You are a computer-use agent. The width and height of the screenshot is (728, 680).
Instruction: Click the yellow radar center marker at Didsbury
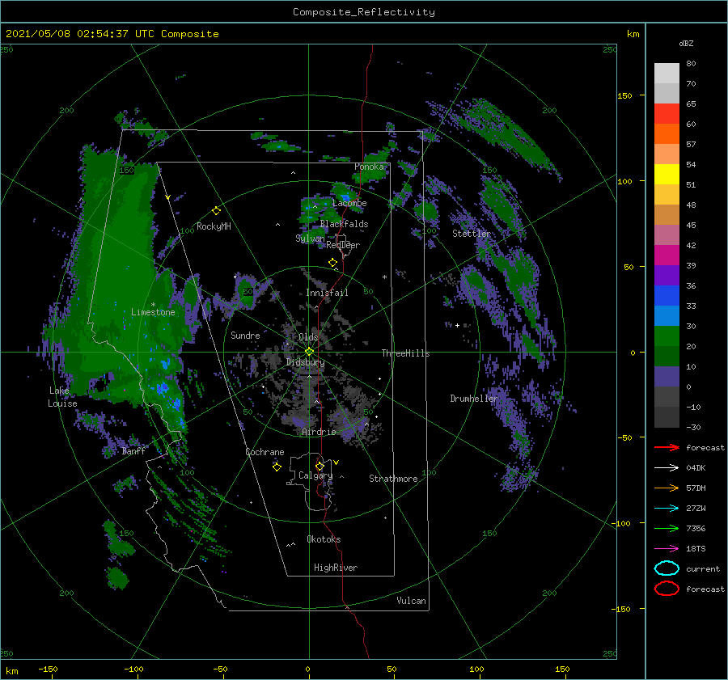309,352
